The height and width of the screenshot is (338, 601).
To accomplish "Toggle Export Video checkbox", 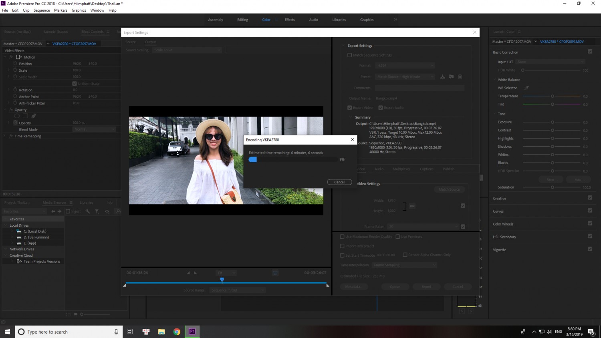I will click(349, 108).
